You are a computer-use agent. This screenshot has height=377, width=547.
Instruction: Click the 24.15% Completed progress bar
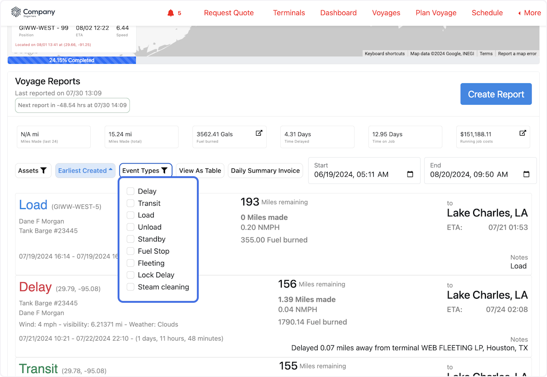(x=72, y=60)
